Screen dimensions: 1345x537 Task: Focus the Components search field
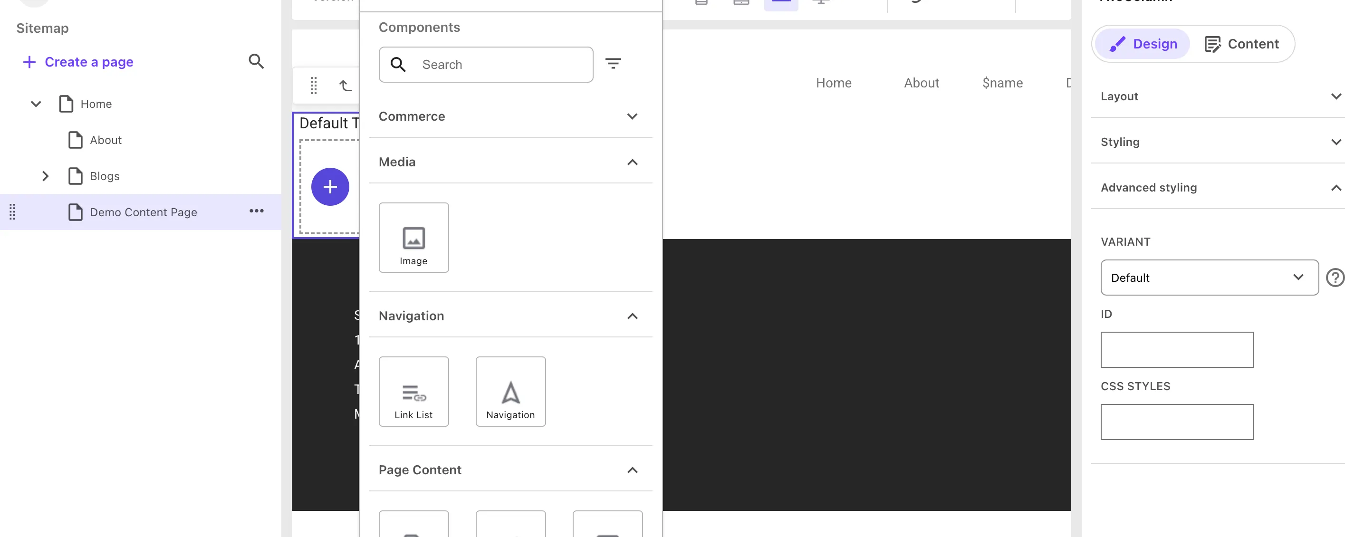tap(486, 64)
